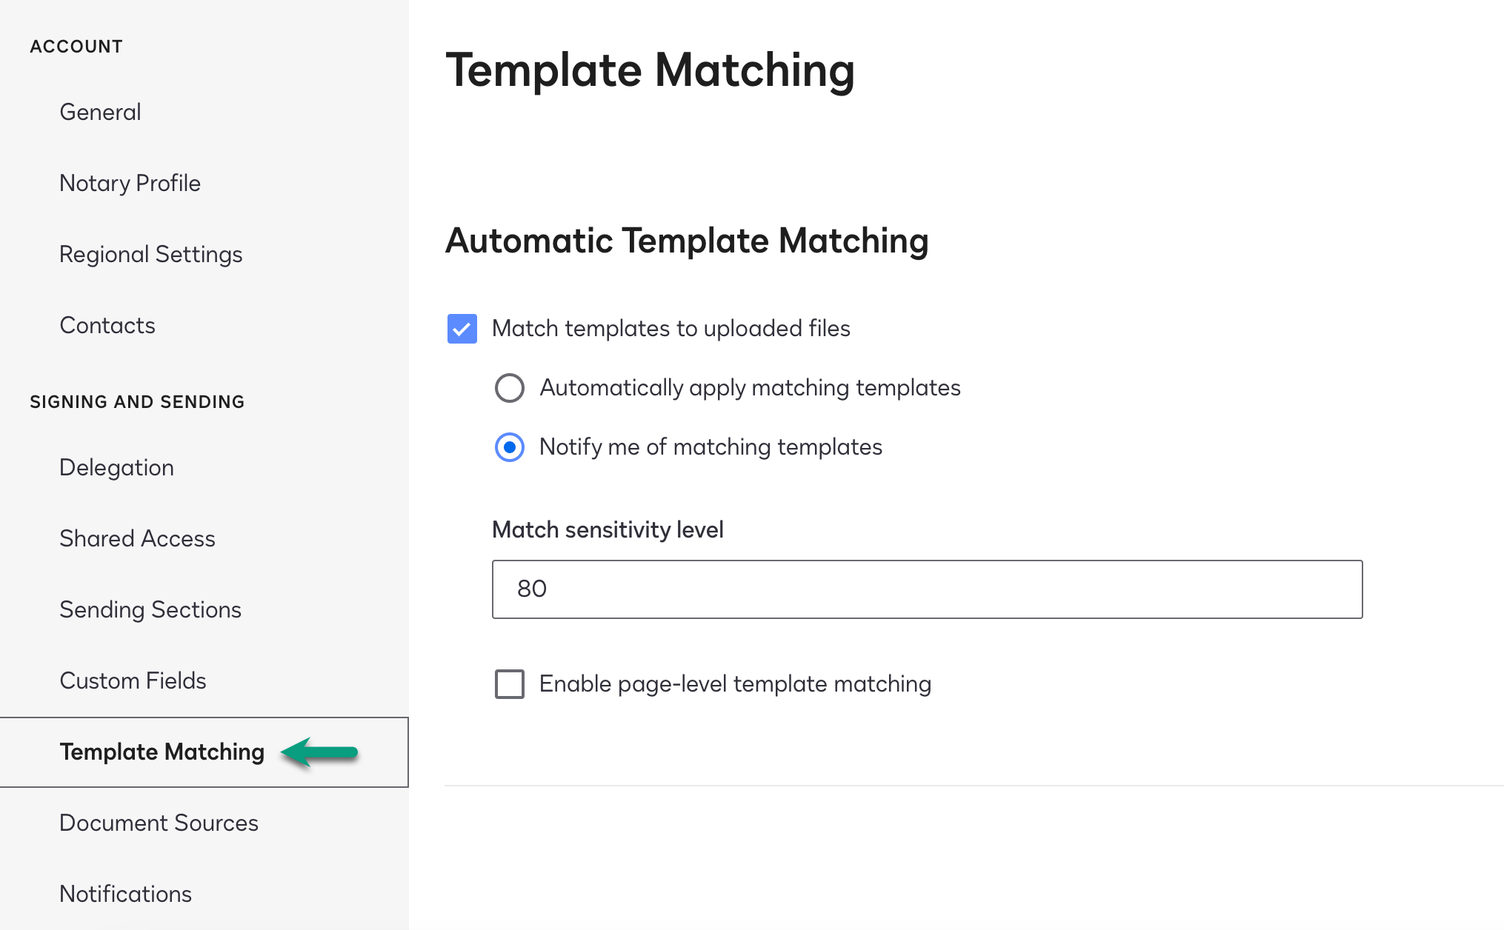Open the Shared Access page
1504x930 pixels.
click(137, 538)
